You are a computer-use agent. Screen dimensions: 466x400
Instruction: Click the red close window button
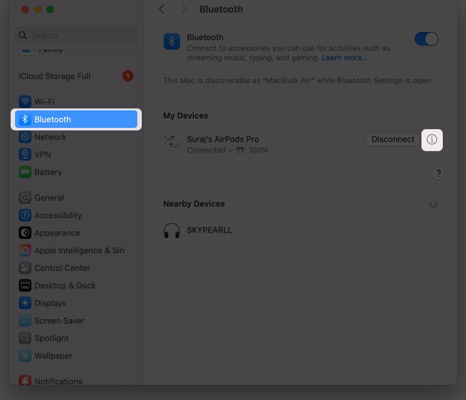tap(25, 9)
